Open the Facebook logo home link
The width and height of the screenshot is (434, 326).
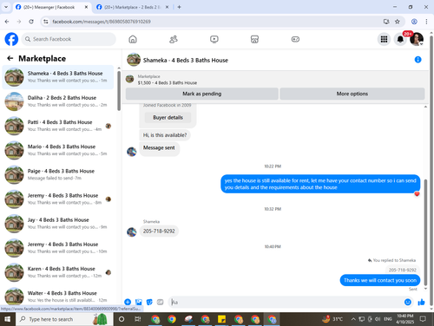click(11, 39)
